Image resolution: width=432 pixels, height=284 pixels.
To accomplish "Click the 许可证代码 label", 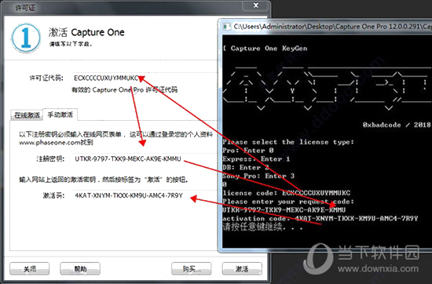I will coord(46,78).
